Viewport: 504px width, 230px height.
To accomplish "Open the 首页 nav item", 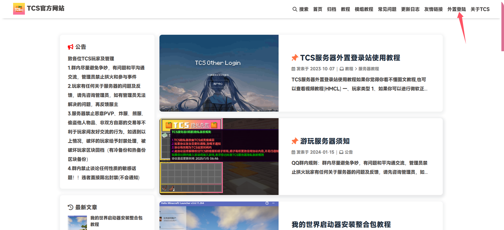I will [318, 9].
